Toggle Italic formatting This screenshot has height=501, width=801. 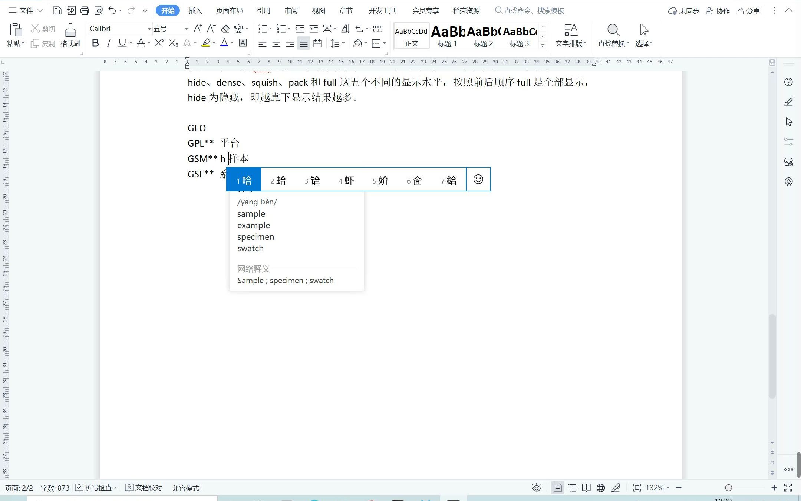tap(109, 43)
